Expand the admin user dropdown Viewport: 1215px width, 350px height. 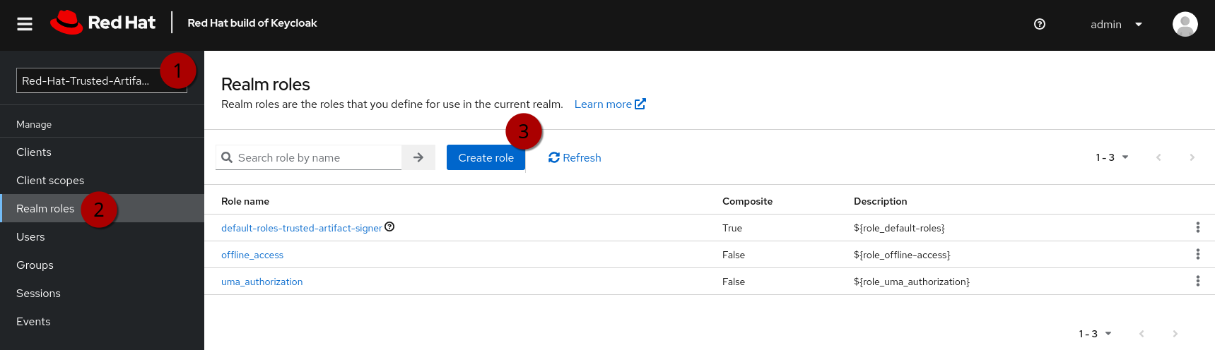pyautogui.click(x=1116, y=24)
